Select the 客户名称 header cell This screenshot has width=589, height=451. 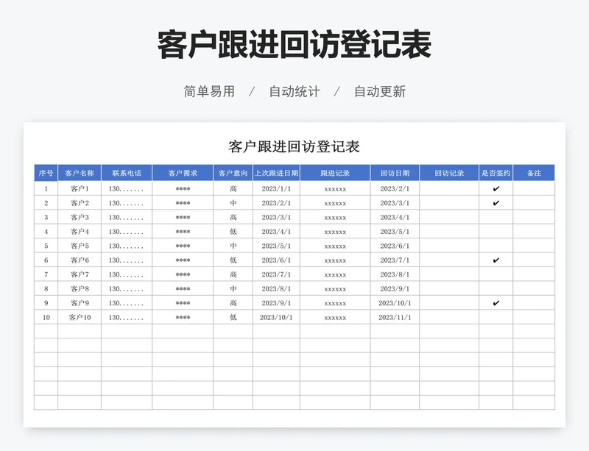tap(80, 173)
